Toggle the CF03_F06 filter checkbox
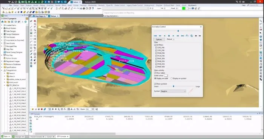 tap(157, 50)
